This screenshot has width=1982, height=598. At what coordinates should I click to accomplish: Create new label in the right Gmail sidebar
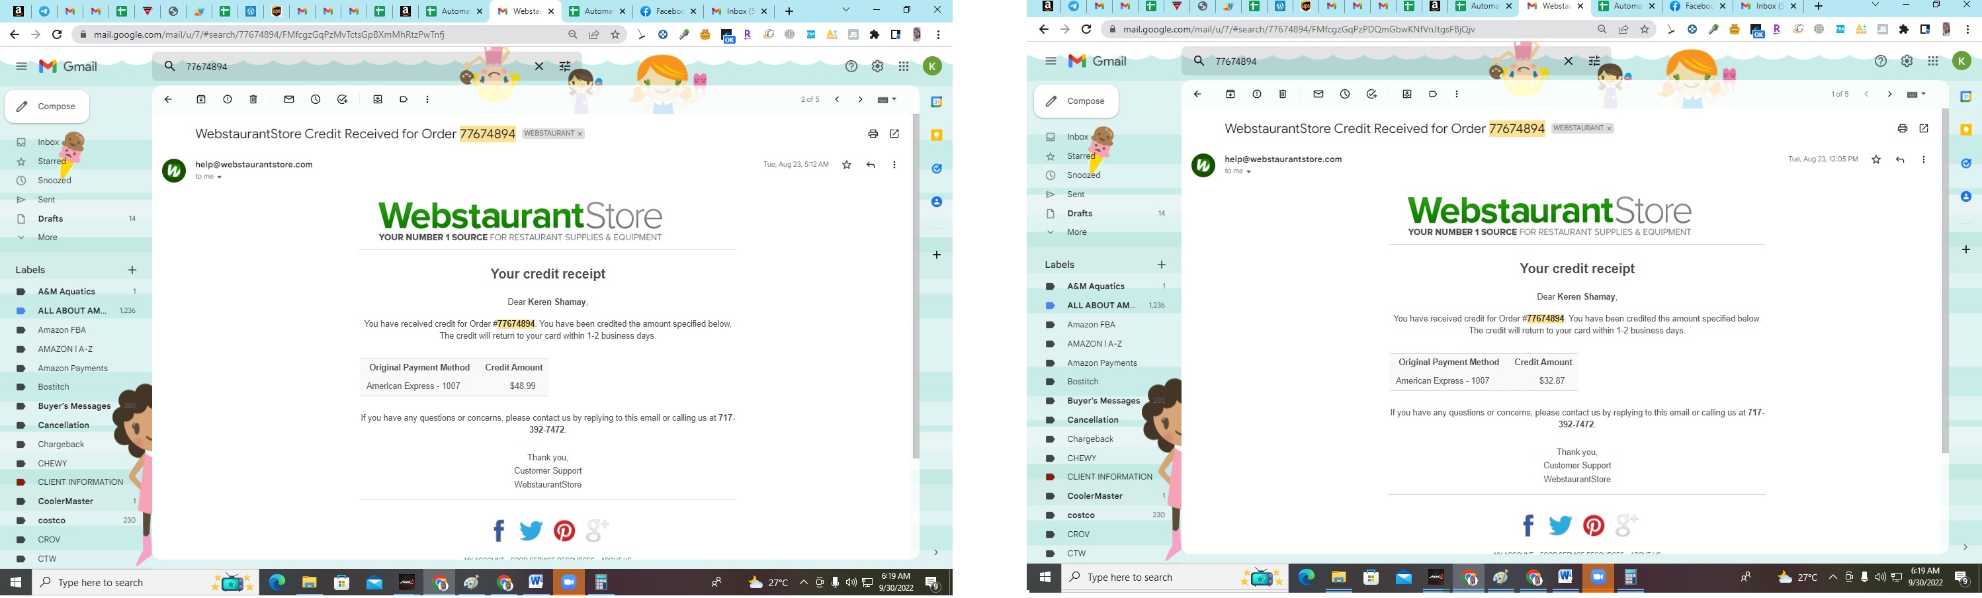tap(1162, 265)
